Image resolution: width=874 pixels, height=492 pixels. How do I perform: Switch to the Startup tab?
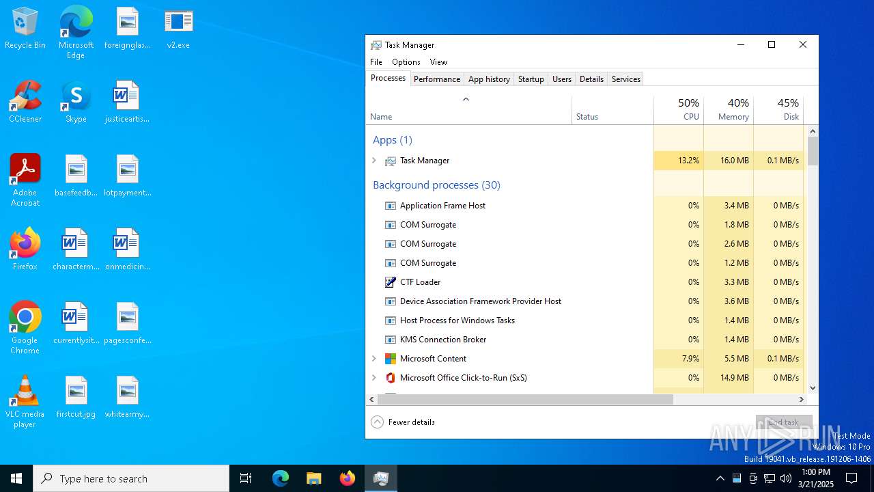[x=531, y=79]
